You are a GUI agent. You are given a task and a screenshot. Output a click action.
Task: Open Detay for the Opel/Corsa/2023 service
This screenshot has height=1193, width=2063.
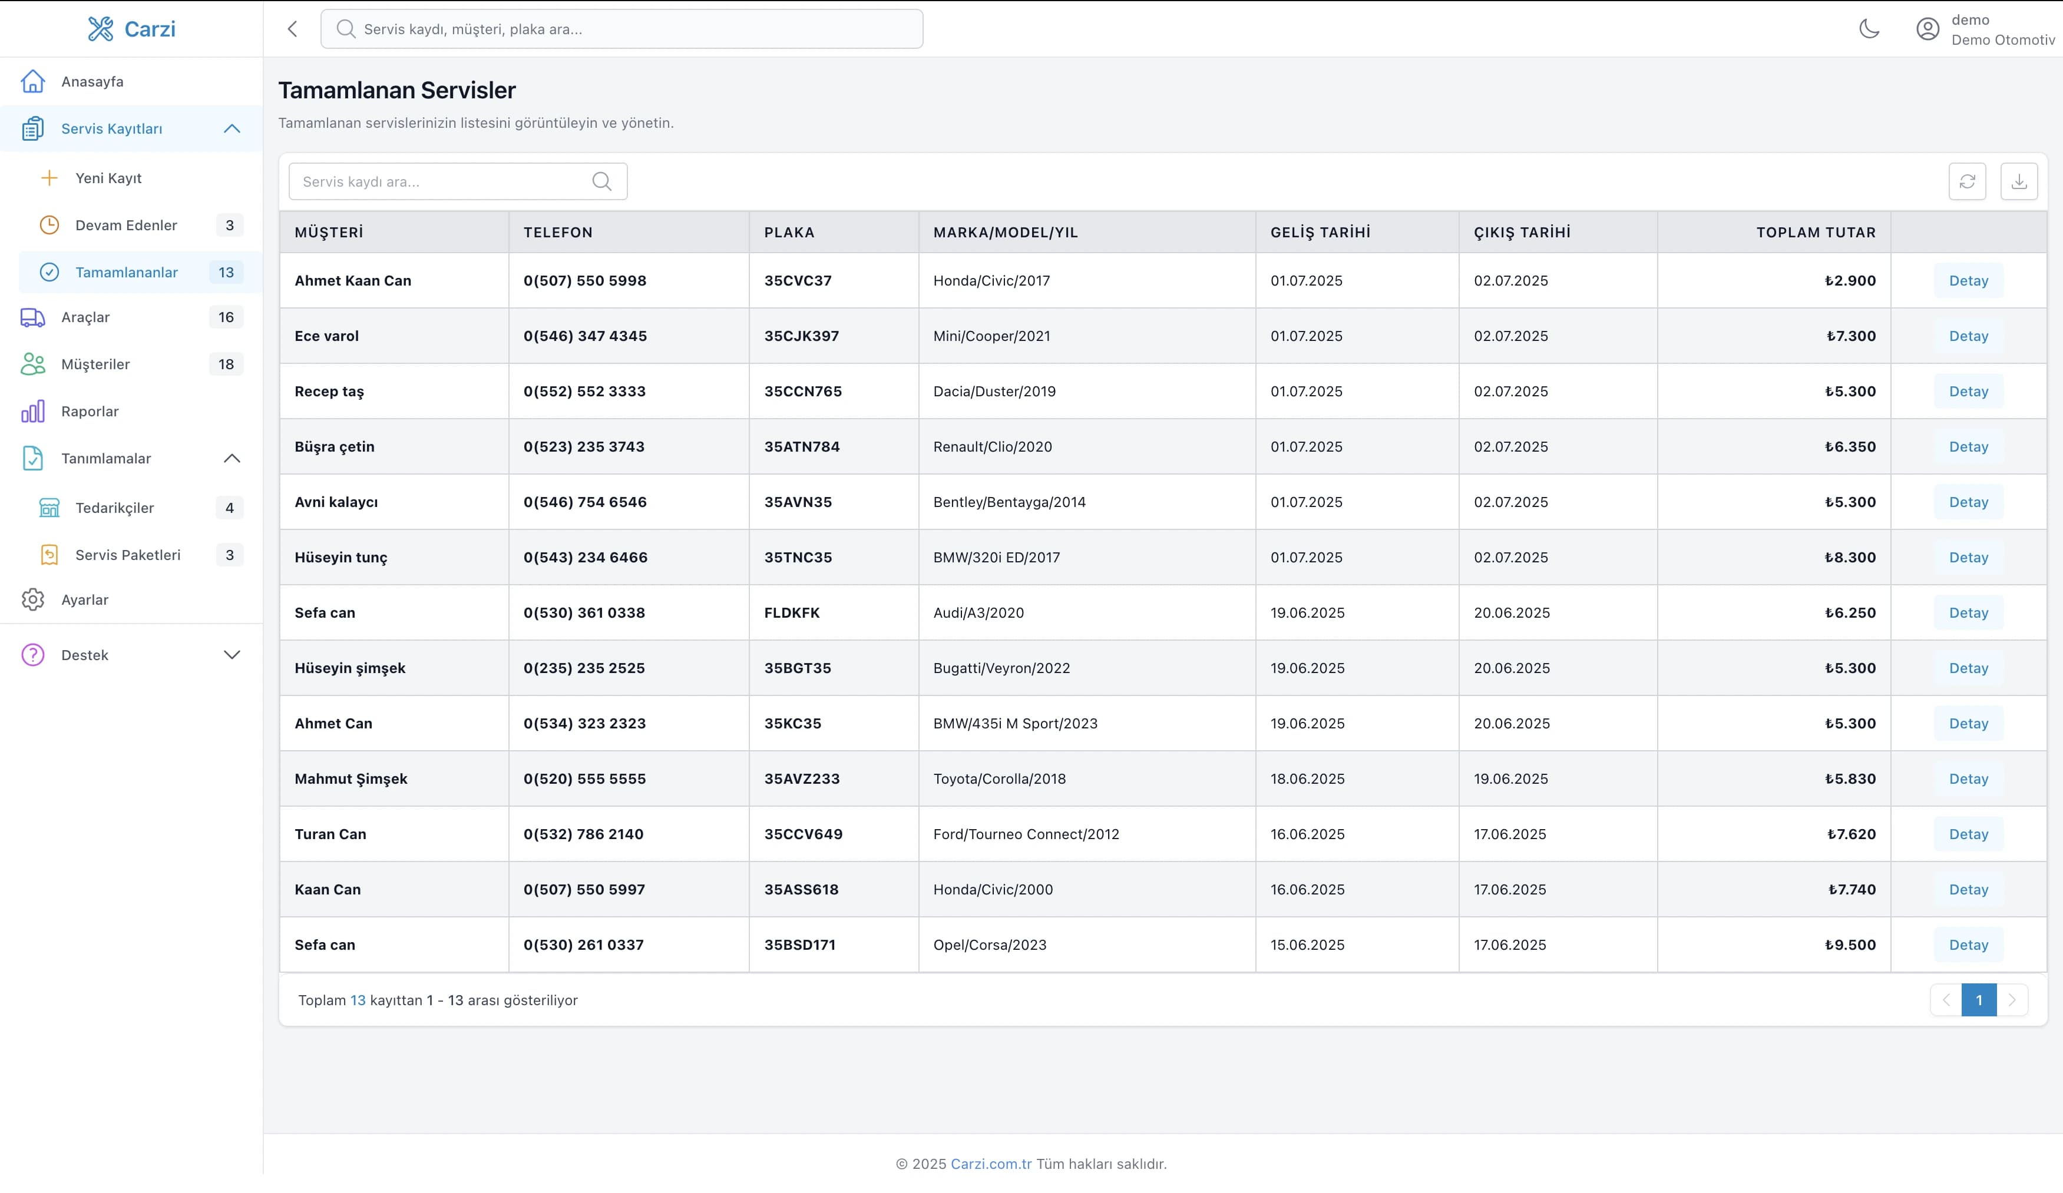click(1968, 945)
